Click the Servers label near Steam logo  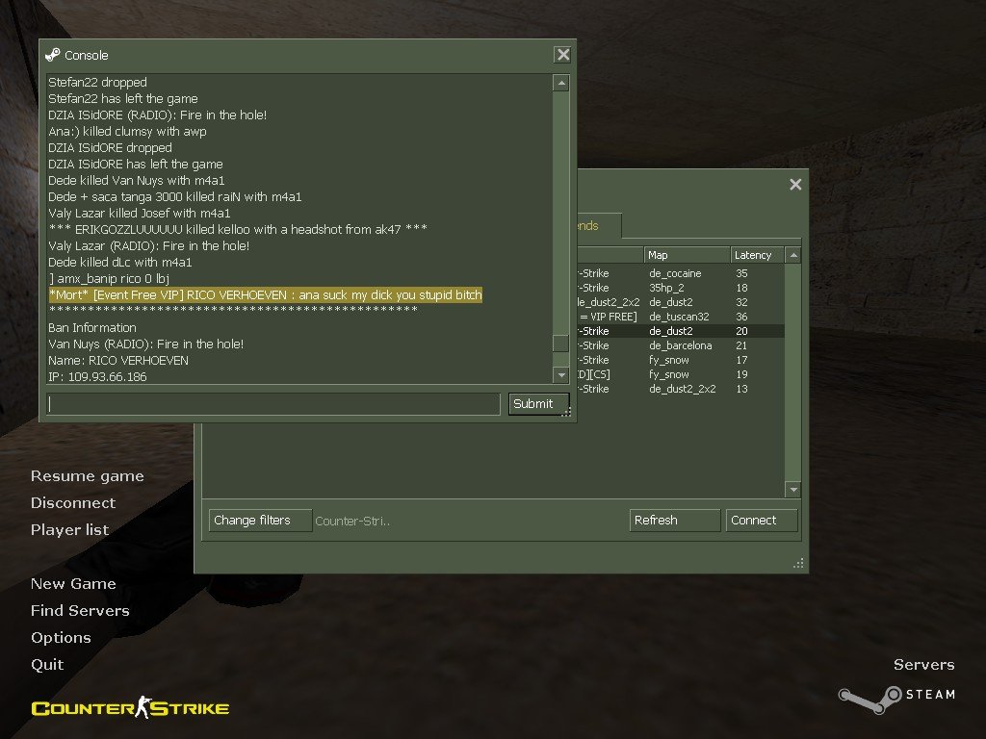[x=923, y=665]
